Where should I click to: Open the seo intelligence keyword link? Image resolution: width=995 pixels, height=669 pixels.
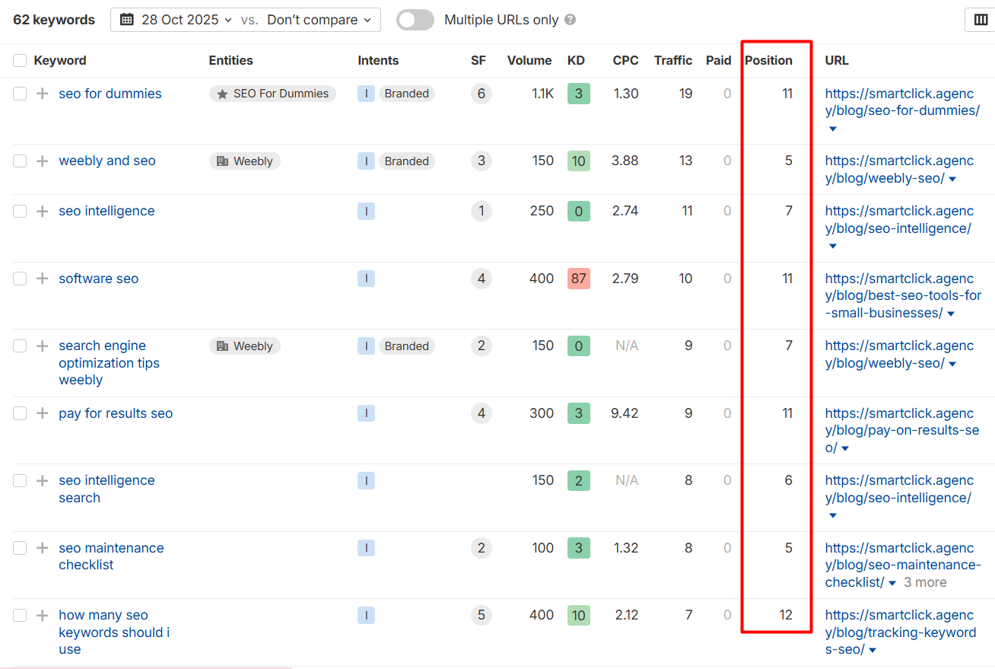click(x=106, y=211)
